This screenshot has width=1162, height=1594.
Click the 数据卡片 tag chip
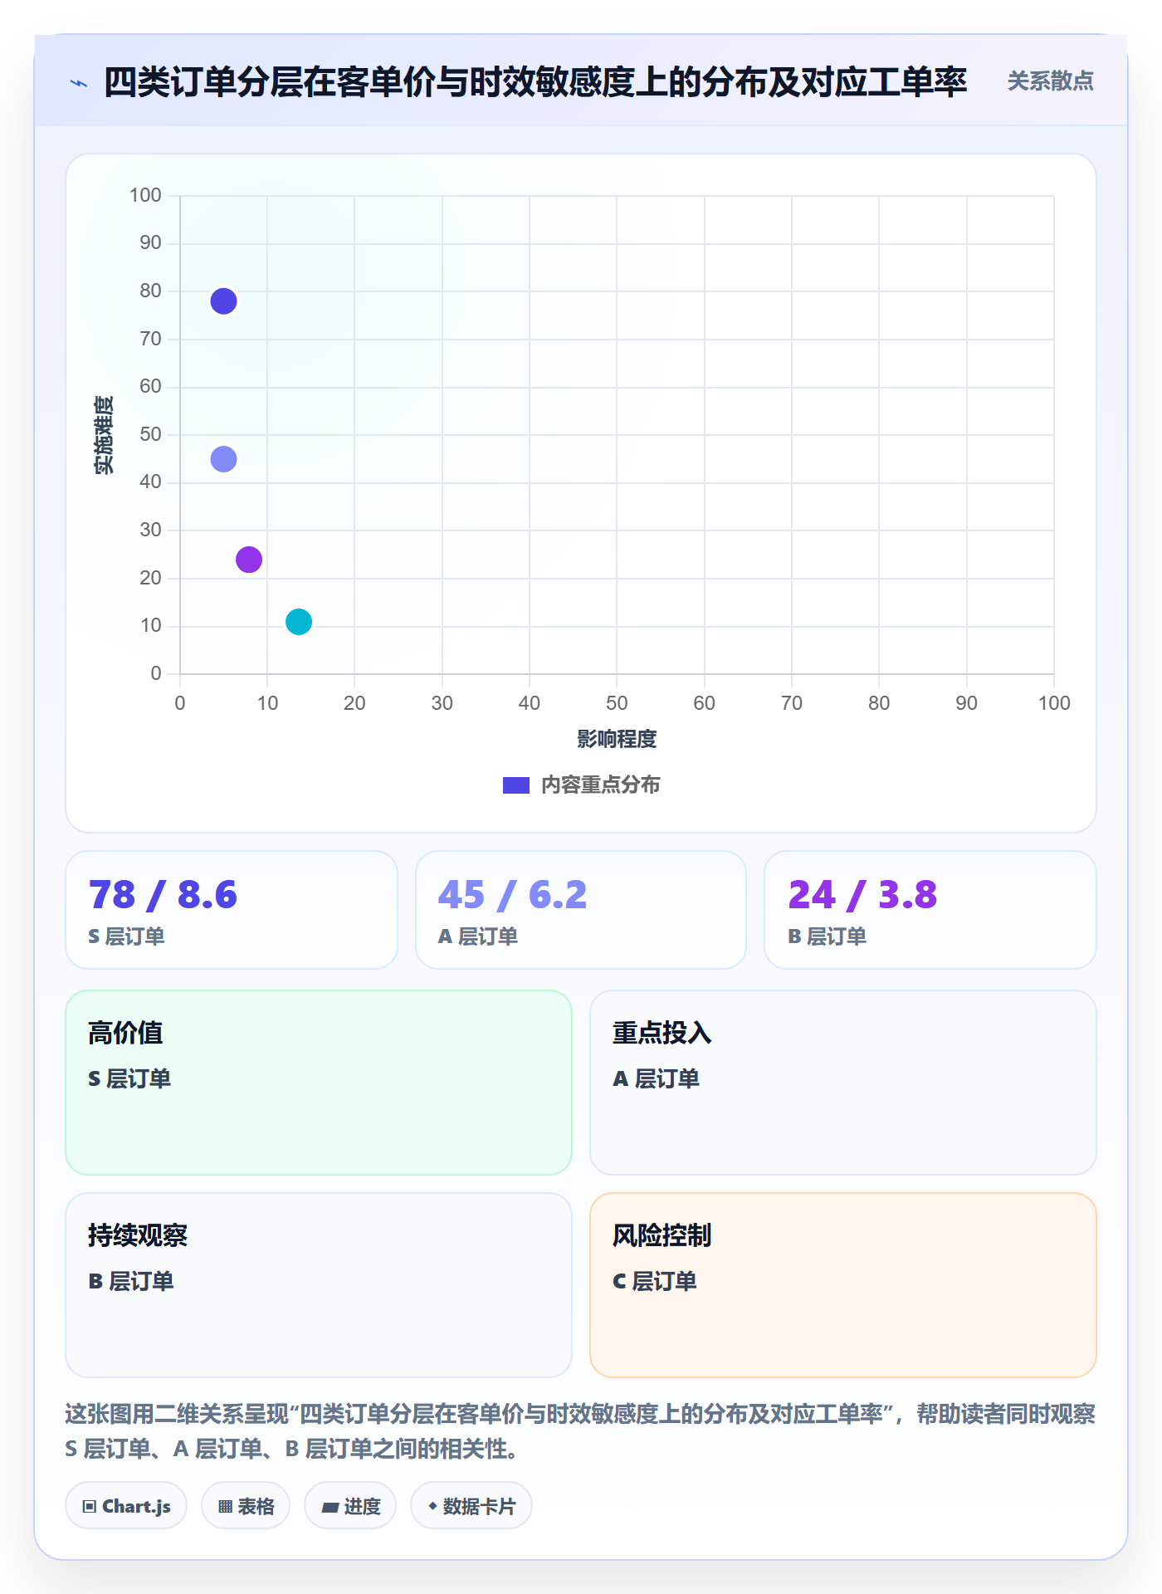point(471,1505)
